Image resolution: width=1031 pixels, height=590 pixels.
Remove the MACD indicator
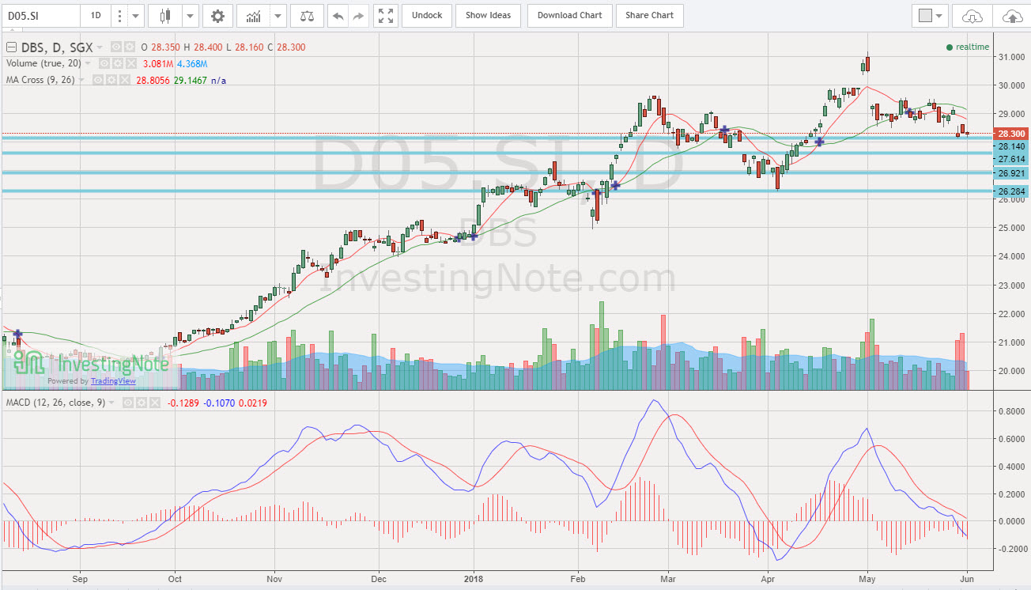[x=154, y=403]
